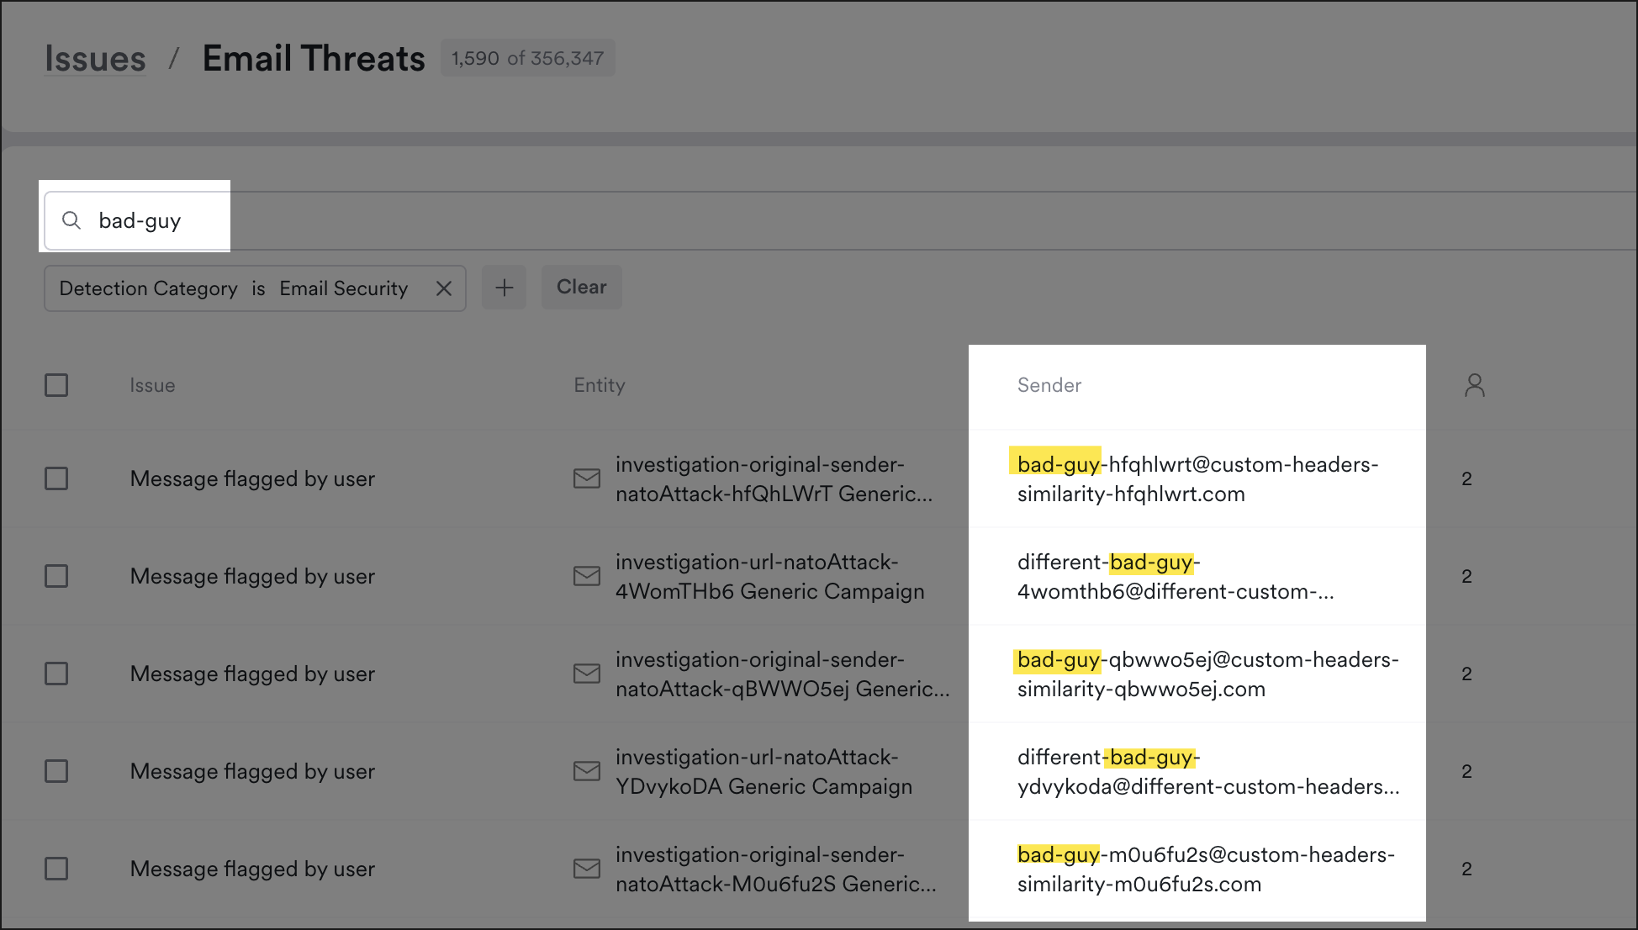1638x930 pixels.
Task: Toggle the select-all checkbox in header
Action: click(x=56, y=385)
